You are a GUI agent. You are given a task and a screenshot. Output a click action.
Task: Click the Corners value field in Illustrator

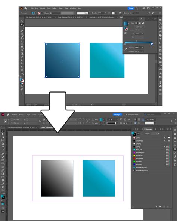(x=135, y=13)
